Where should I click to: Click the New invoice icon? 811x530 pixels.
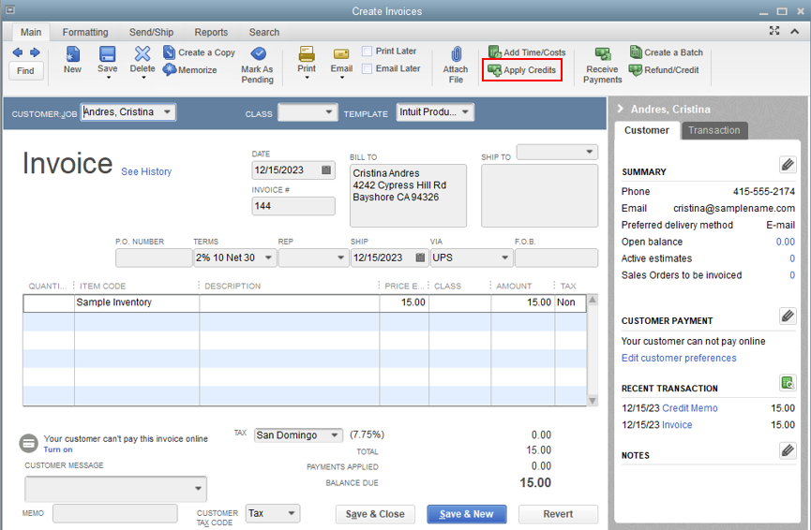pos(72,54)
